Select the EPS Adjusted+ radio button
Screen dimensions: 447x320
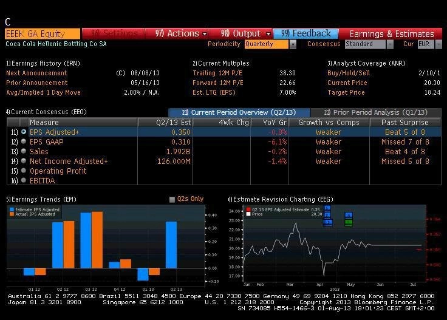tap(24, 132)
